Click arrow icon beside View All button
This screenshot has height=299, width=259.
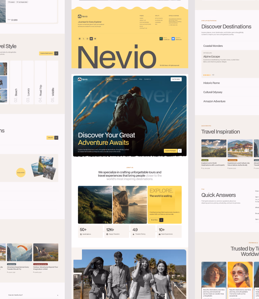pyautogui.click(x=56, y=138)
